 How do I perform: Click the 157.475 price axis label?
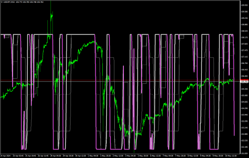[x=244, y=50]
